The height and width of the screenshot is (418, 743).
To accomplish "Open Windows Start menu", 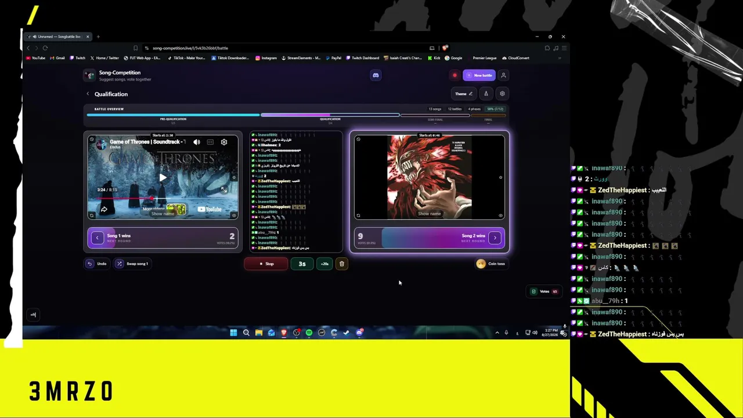I will [233, 333].
